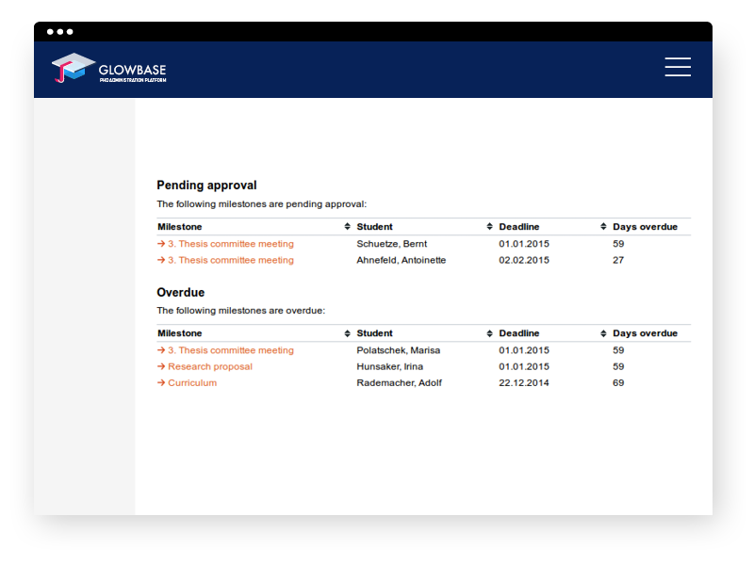Select student name Hunsaker, Irina
Screen dimensions: 754x565
pos(390,366)
